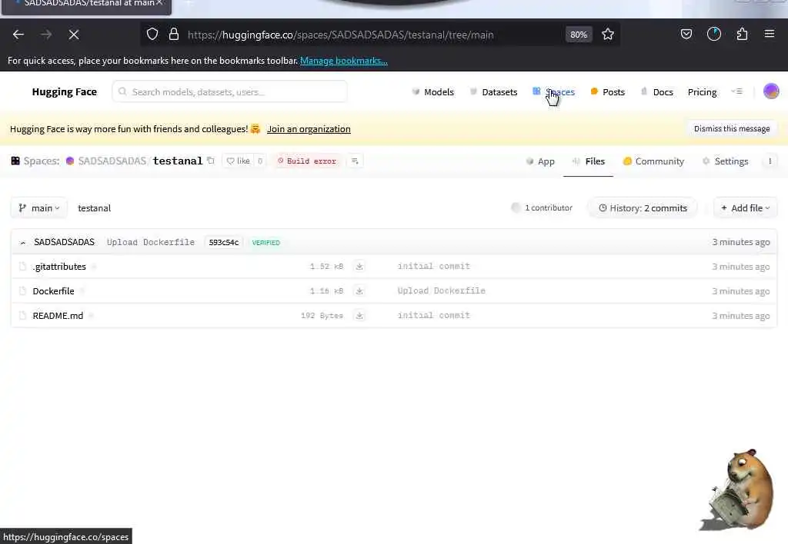Viewport: 788px width, 544px height.
Task: Click the testanal breadcrumb path
Action: pos(94,208)
